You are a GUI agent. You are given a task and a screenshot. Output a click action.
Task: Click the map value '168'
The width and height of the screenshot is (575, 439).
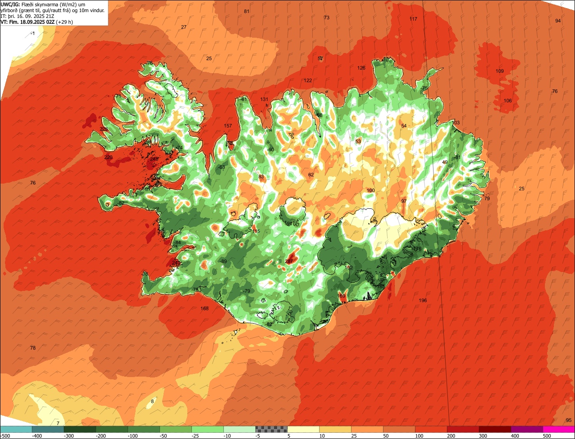click(204, 308)
